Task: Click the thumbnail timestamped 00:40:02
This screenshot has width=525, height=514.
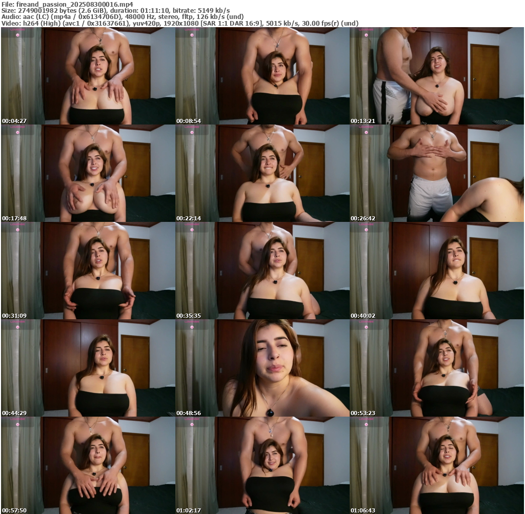Action: [437, 271]
